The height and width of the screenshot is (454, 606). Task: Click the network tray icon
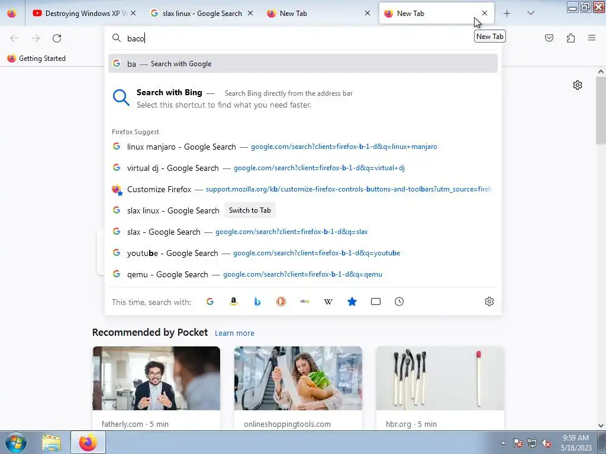[x=532, y=443]
